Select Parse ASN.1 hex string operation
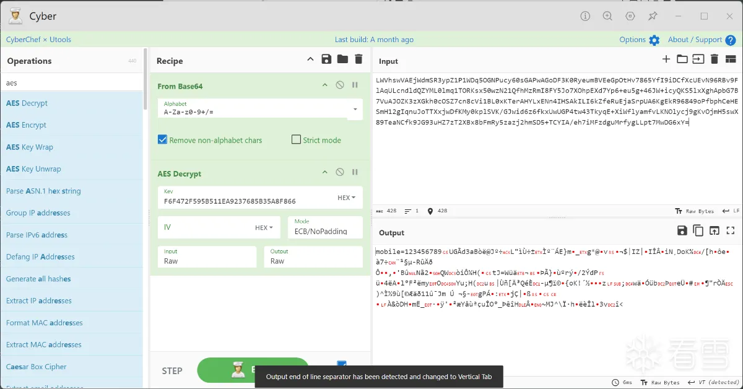This screenshot has width=743, height=389. click(x=71, y=191)
